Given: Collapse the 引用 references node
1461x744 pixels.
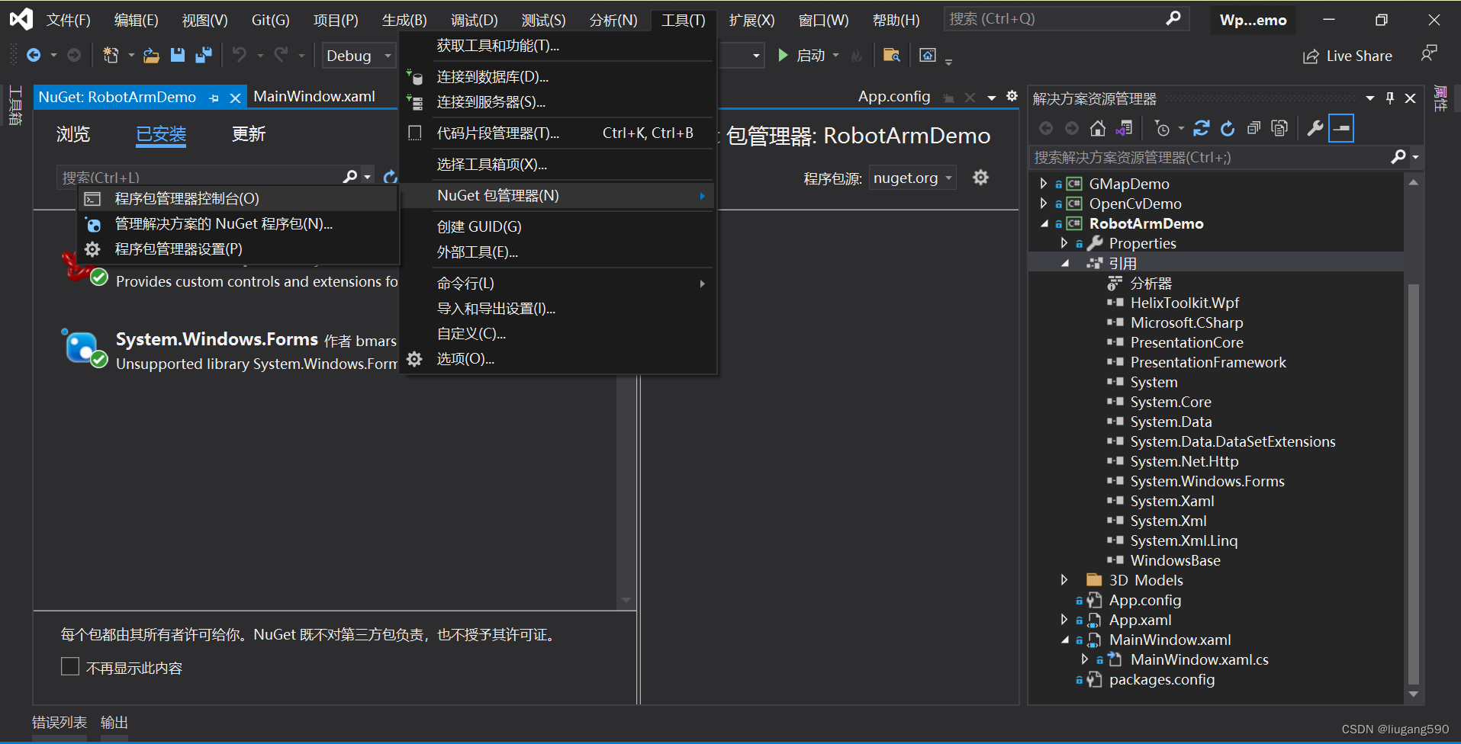Looking at the screenshot, I should pyautogui.click(x=1064, y=263).
